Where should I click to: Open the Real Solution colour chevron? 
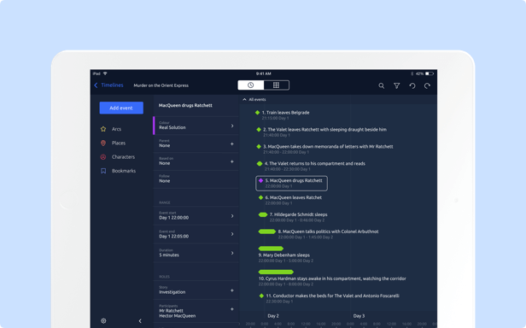(232, 126)
